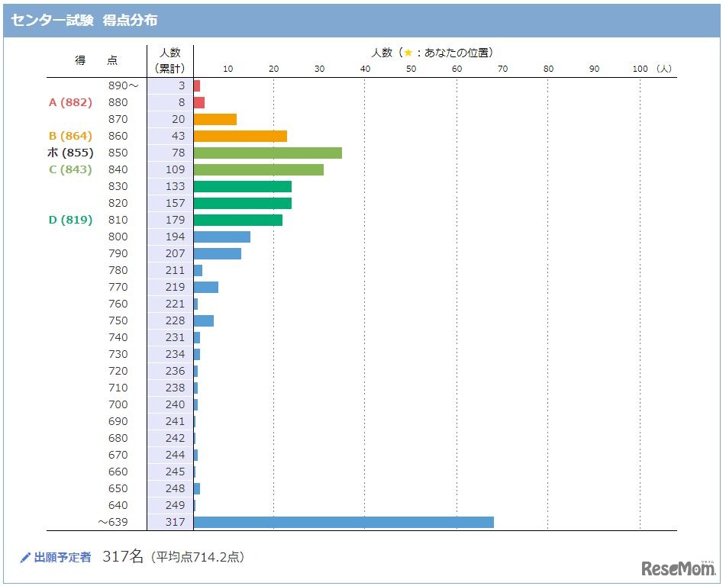Screen dimensions: 726x586
Task: Select the D (819) grade label
Action: 69,220
